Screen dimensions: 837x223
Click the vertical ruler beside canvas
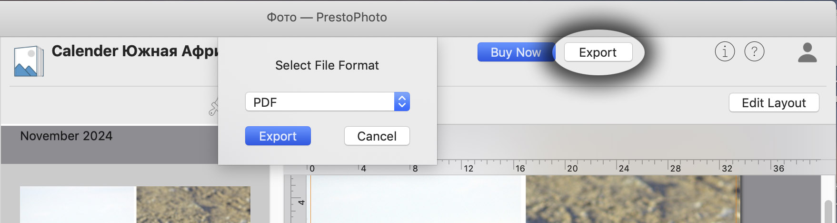click(x=297, y=199)
